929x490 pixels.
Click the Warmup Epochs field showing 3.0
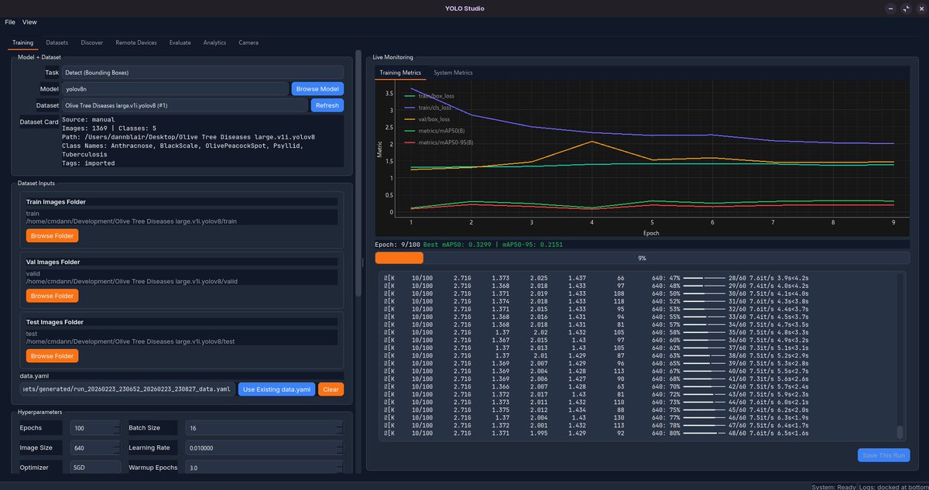click(x=263, y=468)
